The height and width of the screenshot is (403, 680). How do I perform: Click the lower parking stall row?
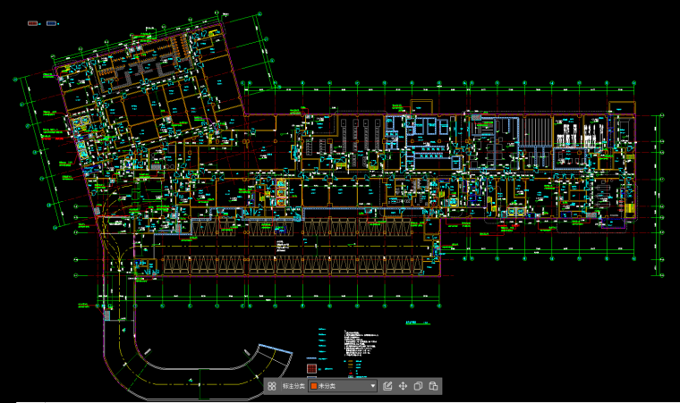[x=286, y=265]
